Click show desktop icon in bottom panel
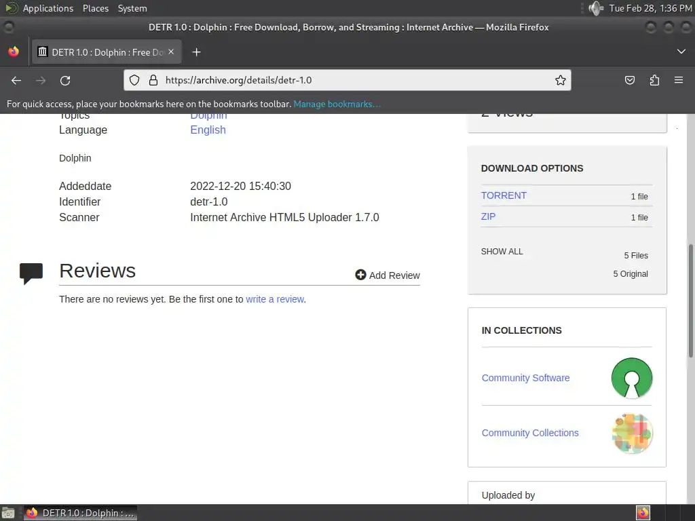 pyautogui.click(x=7, y=513)
